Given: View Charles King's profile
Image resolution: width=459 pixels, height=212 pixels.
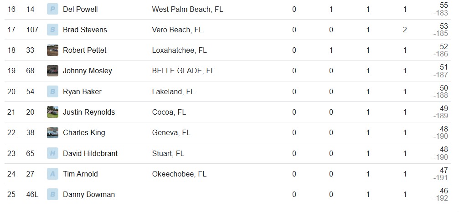Looking at the screenshot, I should click(x=84, y=133).
